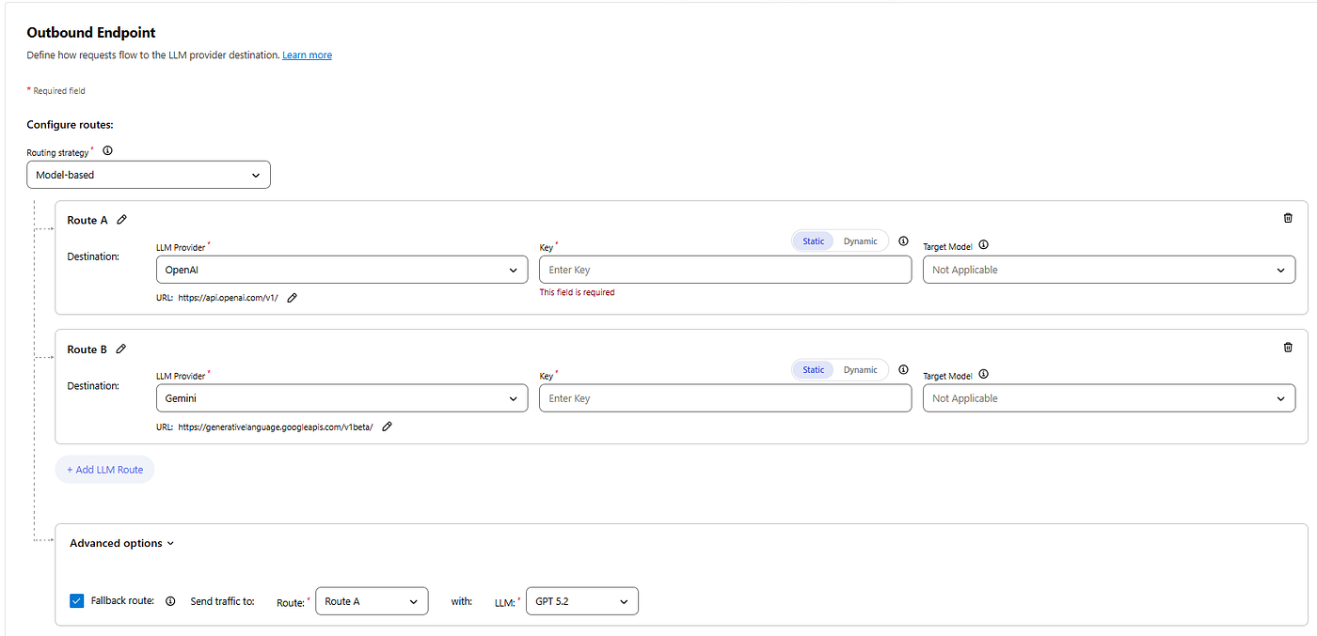Show info for Route A Target Model
Viewport: 1317px width, 636px height.
click(984, 245)
